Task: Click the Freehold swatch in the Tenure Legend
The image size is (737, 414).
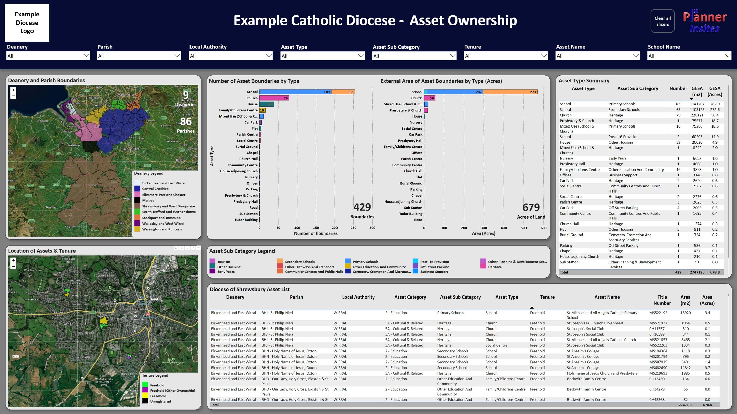Action: coord(146,385)
